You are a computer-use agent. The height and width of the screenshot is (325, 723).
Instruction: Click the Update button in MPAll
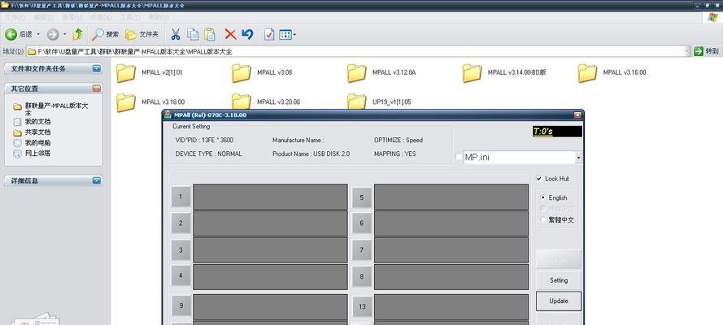pos(559,301)
